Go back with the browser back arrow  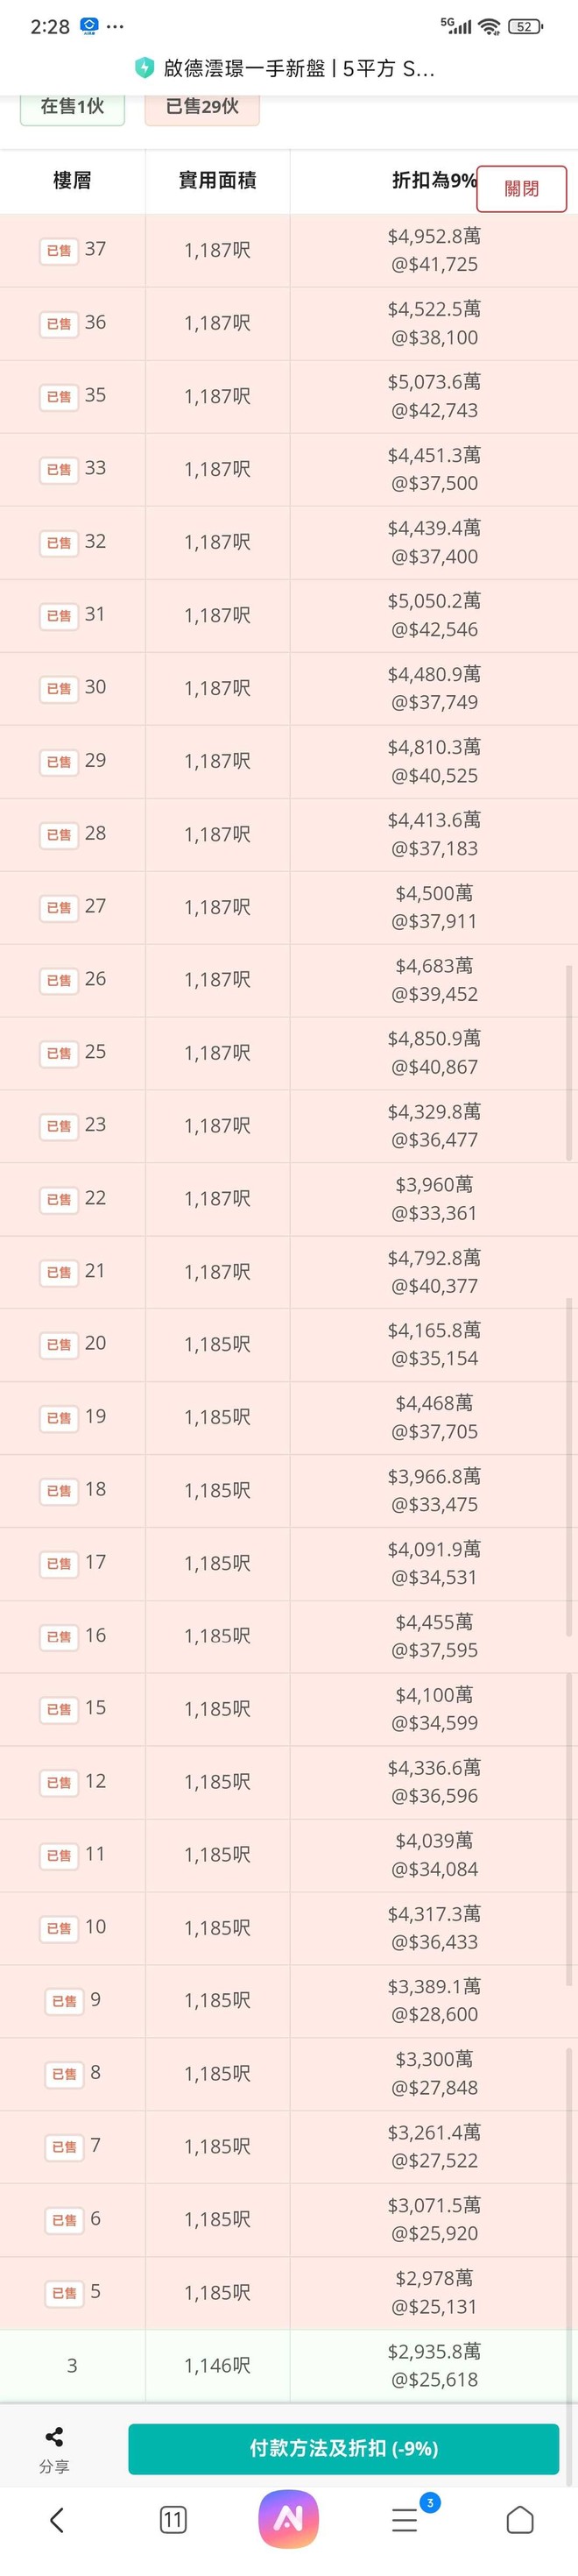pos(57,2520)
